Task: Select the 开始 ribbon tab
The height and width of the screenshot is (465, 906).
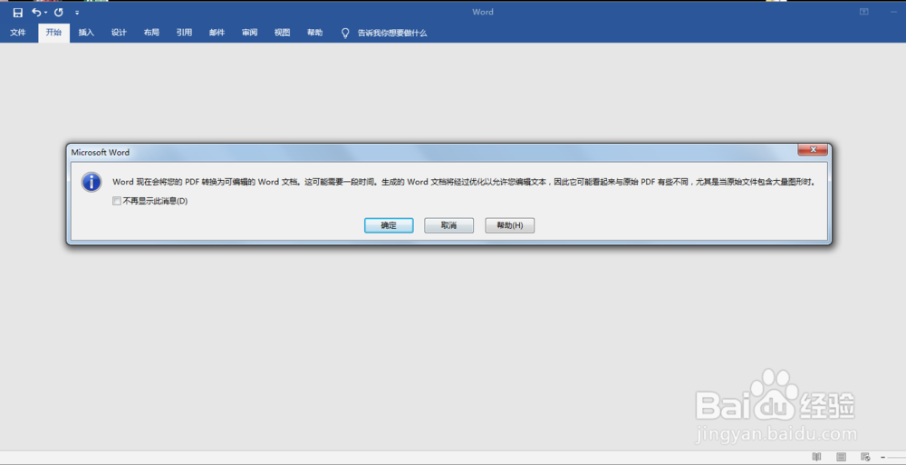Action: (53, 33)
